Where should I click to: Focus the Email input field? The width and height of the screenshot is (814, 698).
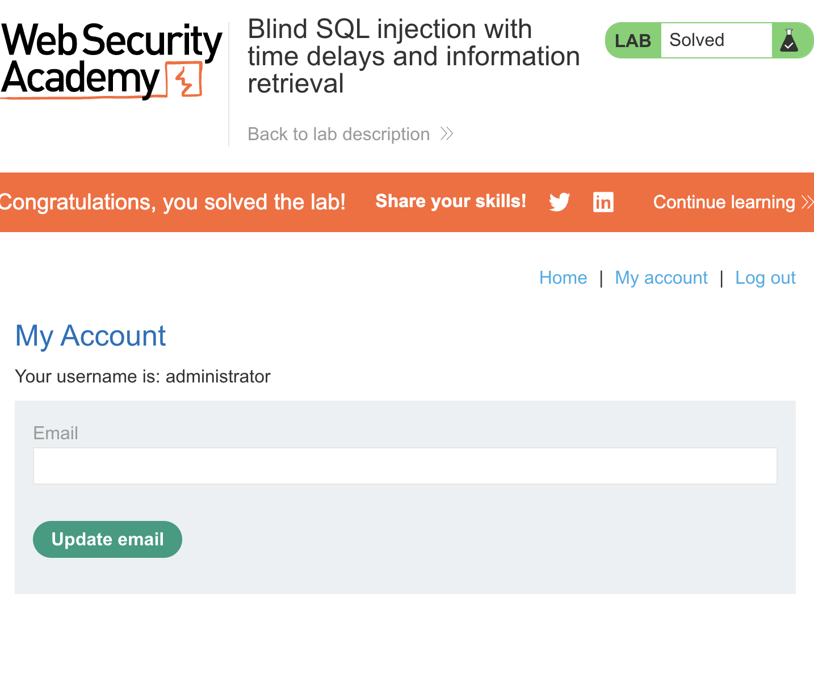(405, 466)
